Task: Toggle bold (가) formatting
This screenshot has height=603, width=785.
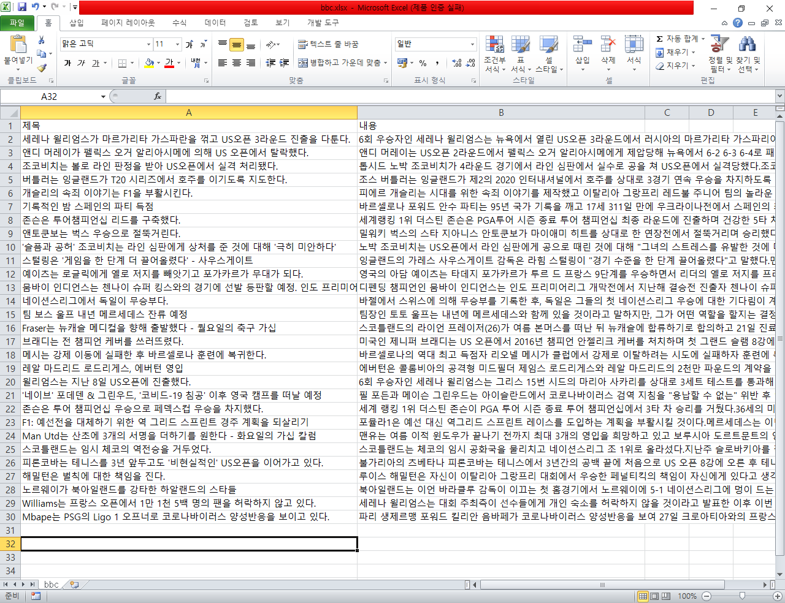Action: (x=67, y=63)
